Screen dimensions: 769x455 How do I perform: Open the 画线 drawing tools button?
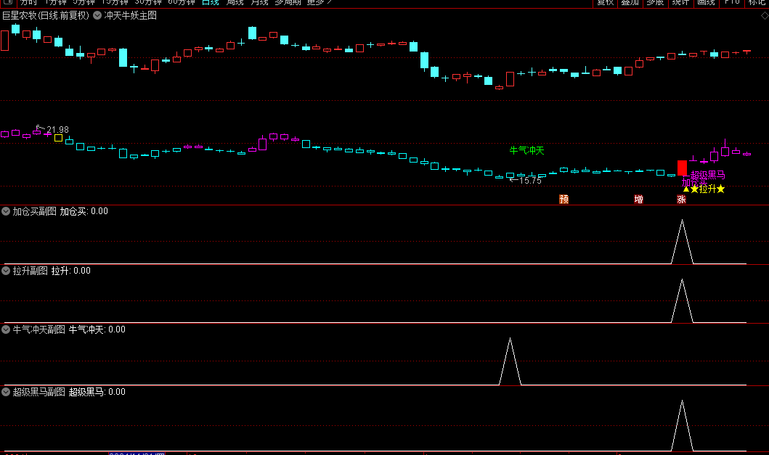707,2
